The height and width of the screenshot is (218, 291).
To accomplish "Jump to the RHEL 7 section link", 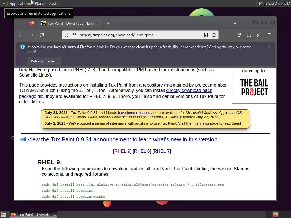I will point(162,151).
